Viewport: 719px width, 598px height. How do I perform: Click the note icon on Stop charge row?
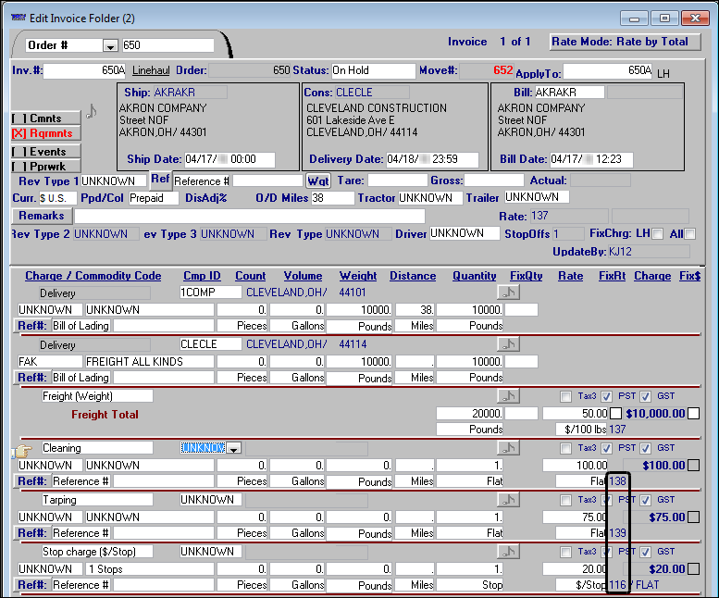tap(506, 552)
